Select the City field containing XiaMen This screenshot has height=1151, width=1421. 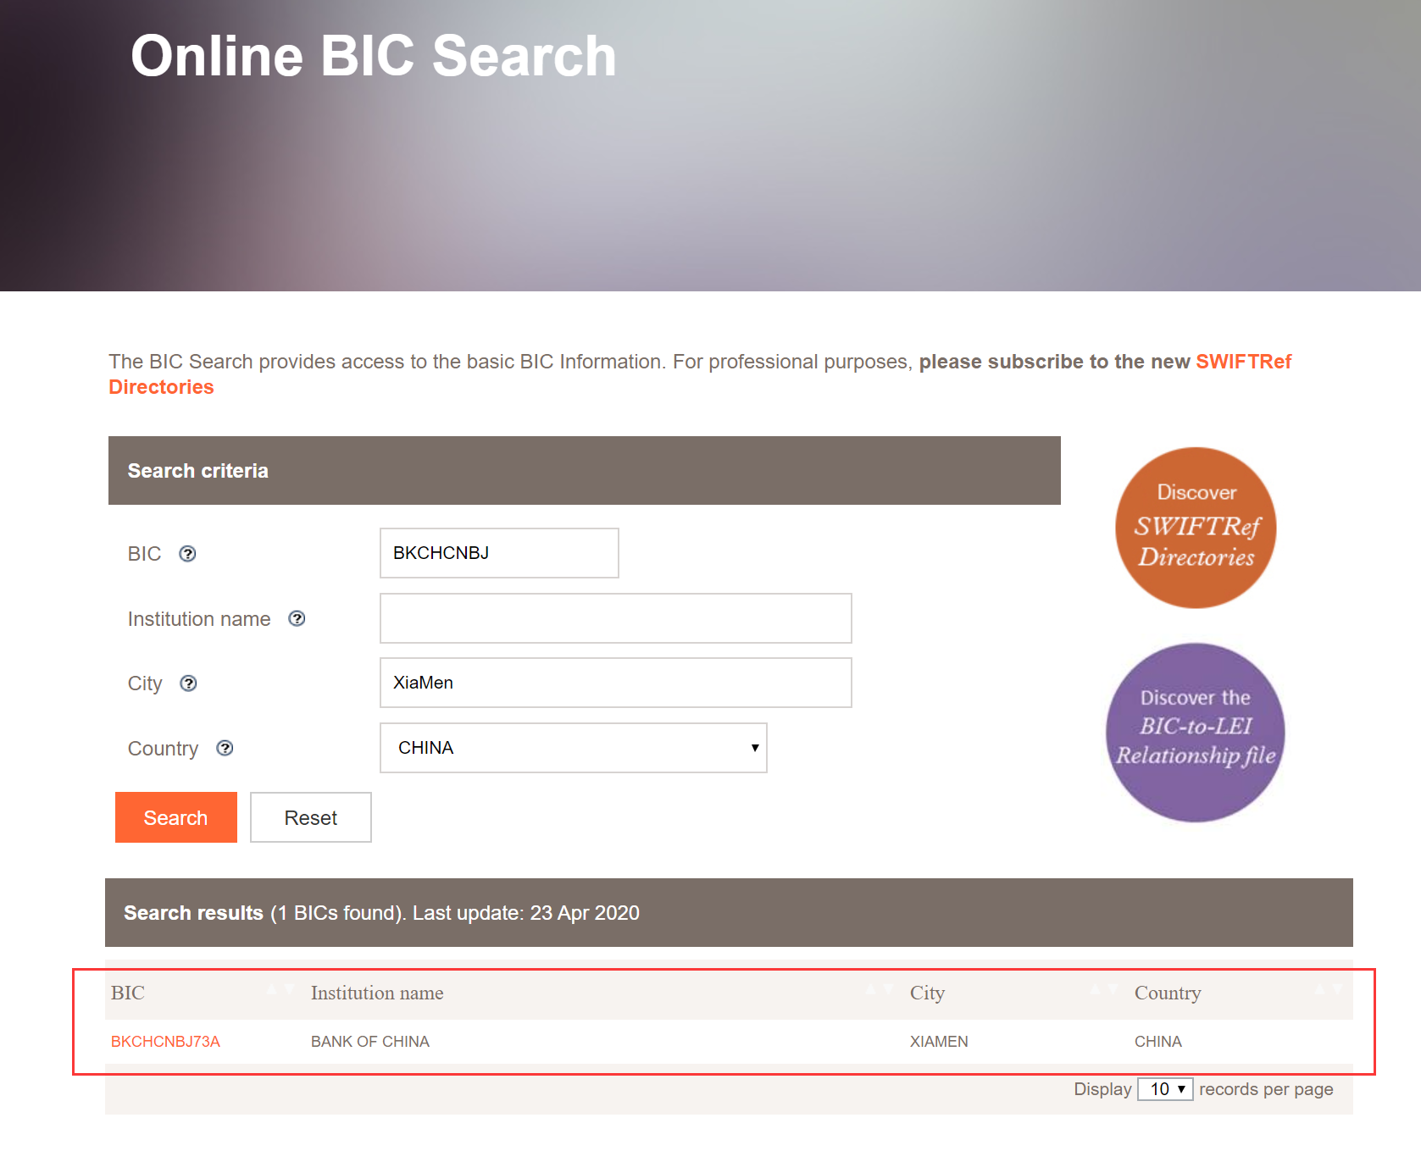pyautogui.click(x=616, y=683)
